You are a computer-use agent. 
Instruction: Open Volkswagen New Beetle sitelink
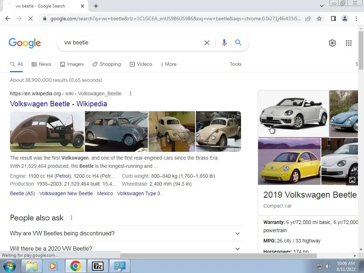tap(66, 194)
